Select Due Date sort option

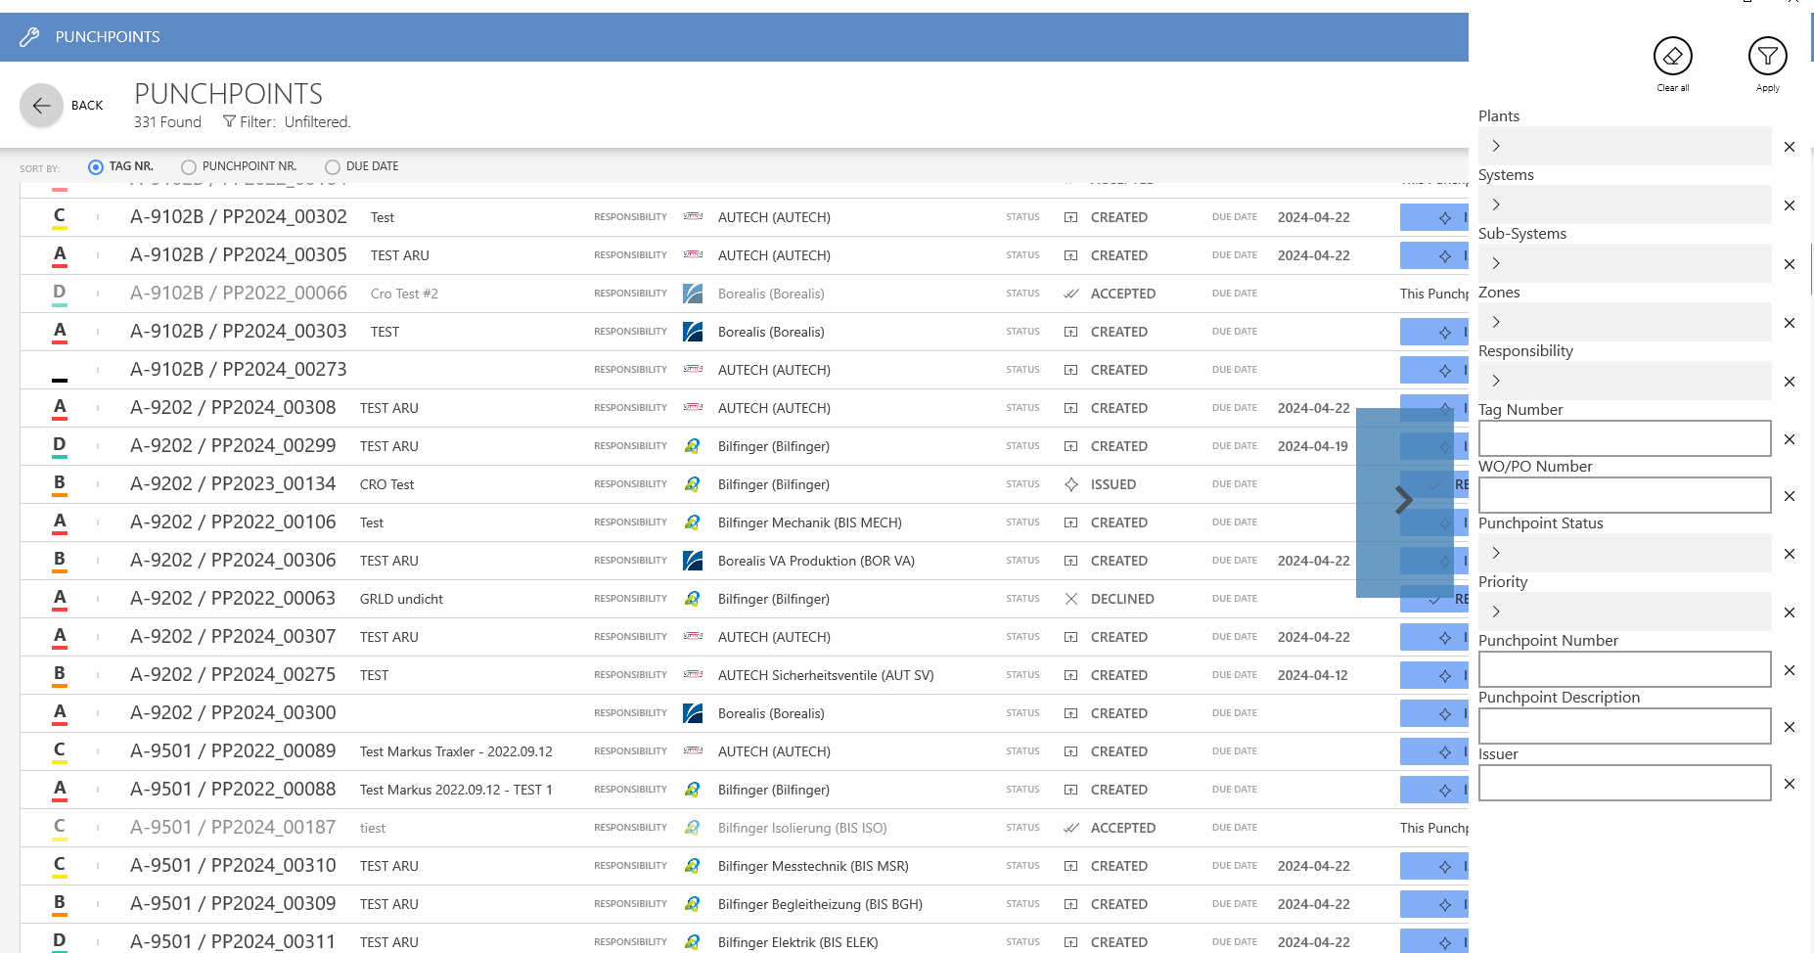[333, 167]
